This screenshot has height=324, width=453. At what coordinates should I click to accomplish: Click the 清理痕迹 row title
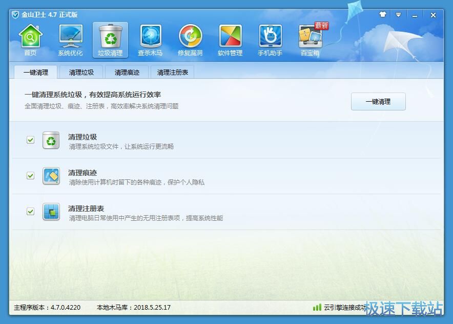click(83, 173)
